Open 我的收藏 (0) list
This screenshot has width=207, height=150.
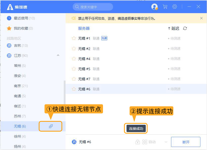23,28
